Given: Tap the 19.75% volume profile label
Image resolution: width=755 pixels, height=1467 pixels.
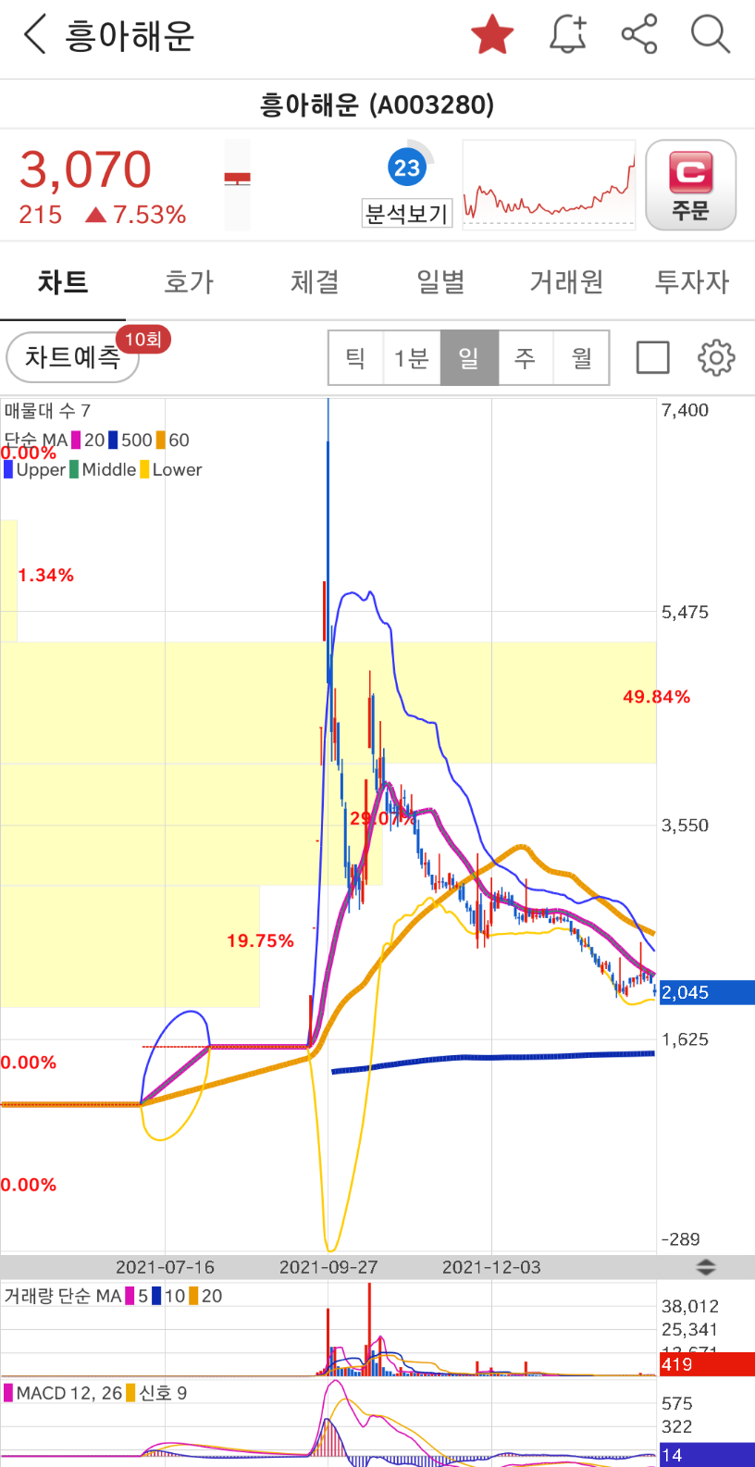Looking at the screenshot, I should pos(260,941).
